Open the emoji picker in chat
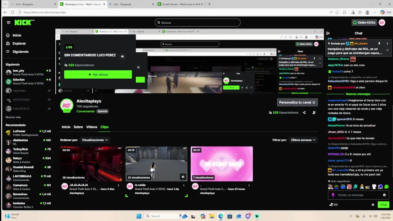Image resolution: width=393 pixels, height=221 pixels. coord(384,195)
